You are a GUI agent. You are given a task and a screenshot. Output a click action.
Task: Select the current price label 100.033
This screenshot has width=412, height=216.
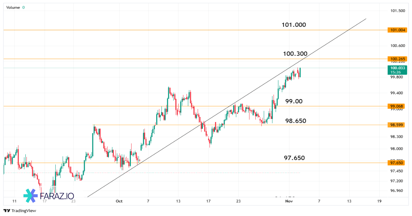pos(397,68)
